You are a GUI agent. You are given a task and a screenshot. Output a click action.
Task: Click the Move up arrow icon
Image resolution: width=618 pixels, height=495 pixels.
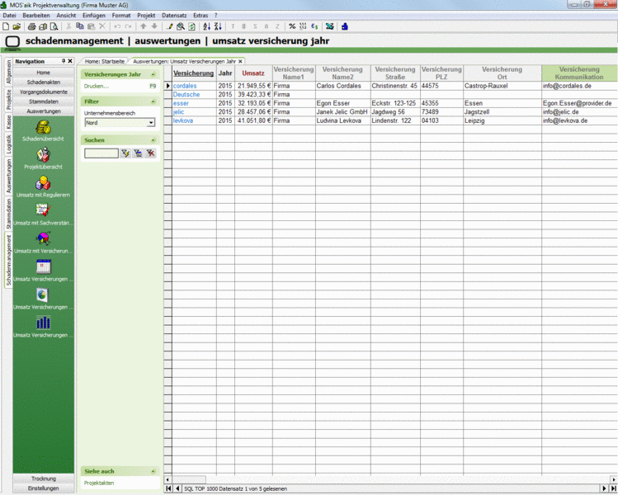click(x=143, y=26)
